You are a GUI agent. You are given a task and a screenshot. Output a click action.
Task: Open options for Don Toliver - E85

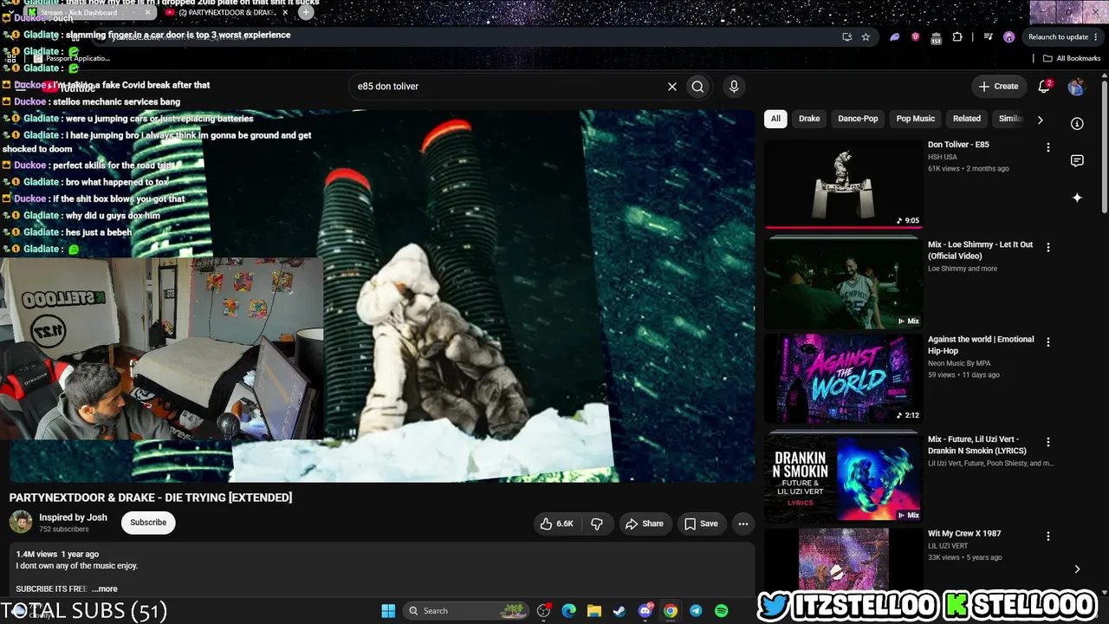1048,147
